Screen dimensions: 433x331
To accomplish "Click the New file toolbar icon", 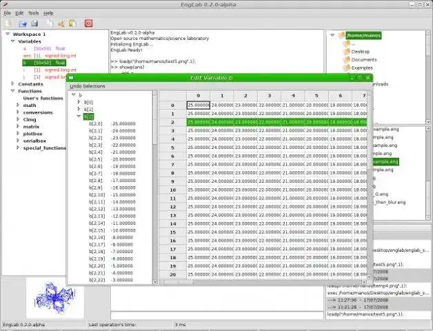I will 8,23.
